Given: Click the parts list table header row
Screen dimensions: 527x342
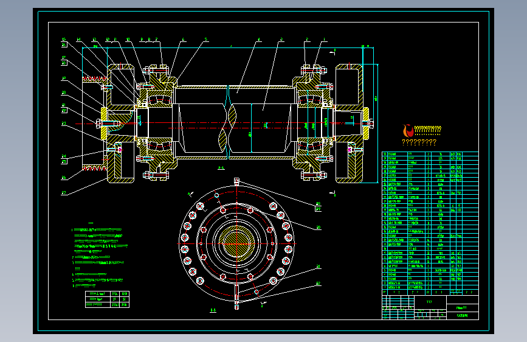Looking at the screenshot, I should (430, 292).
